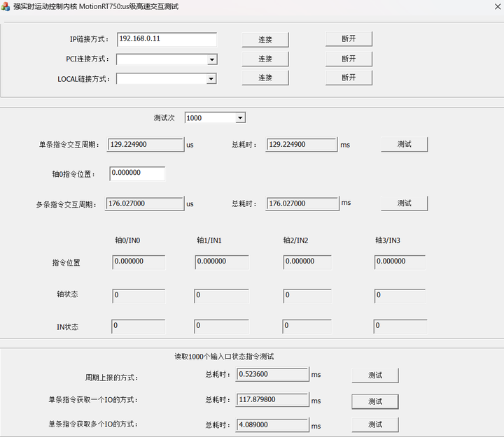Click 总耗时 field showing 176.027000 ms

302,203
